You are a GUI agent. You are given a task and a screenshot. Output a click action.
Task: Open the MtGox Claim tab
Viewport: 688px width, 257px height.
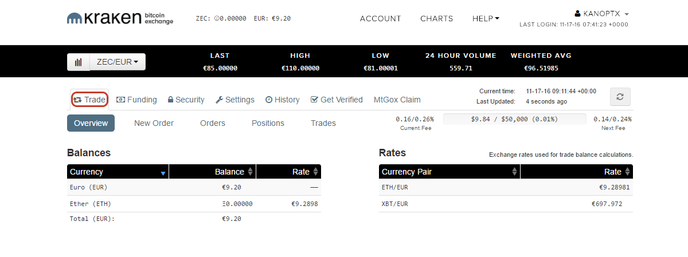click(397, 100)
